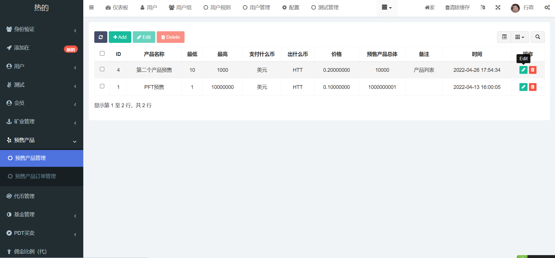Toggle the table card view icon
This screenshot has height=258, width=555.
[x=504, y=37]
